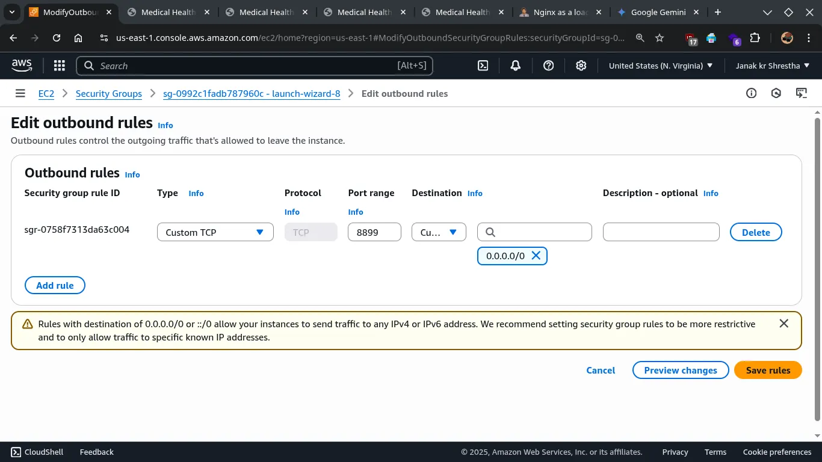Toggle the left navigation hamburger menu
The height and width of the screenshot is (462, 822).
pyautogui.click(x=20, y=93)
